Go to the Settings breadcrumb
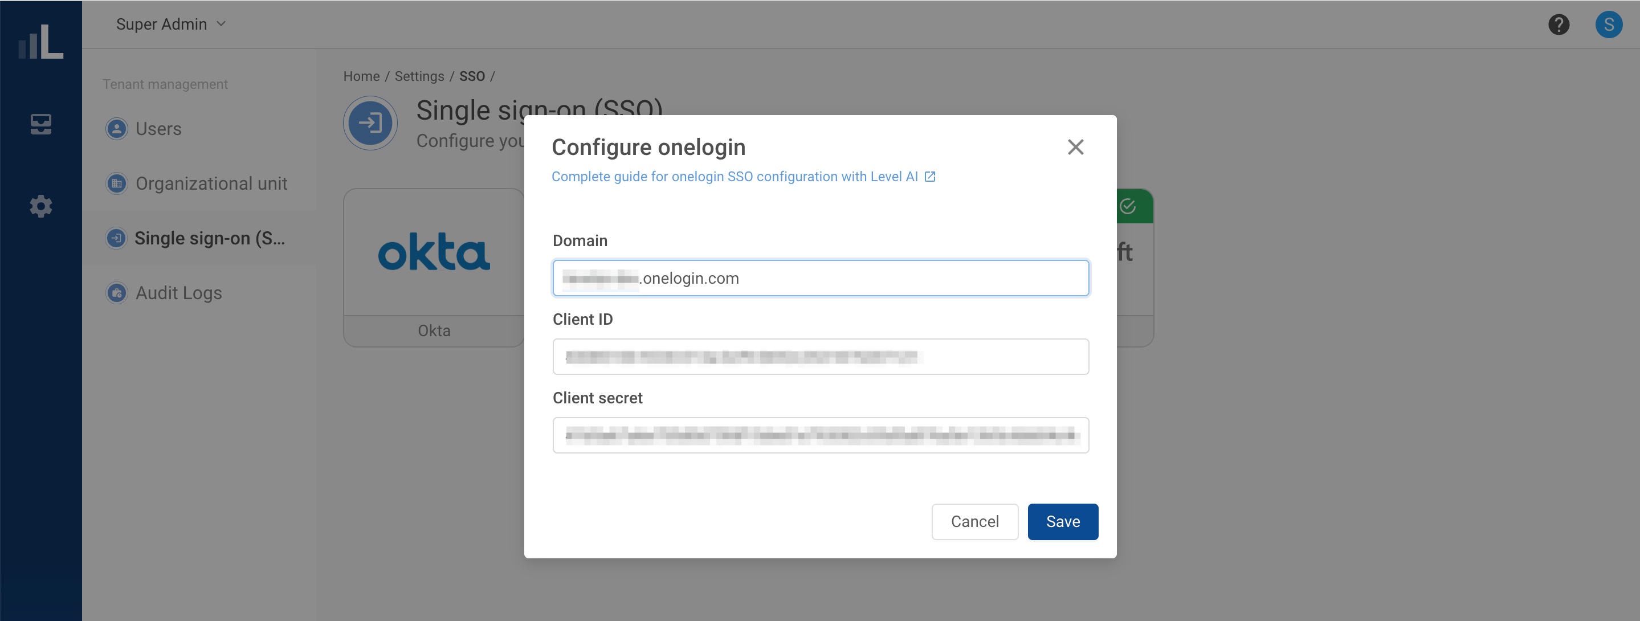The image size is (1640, 621). click(x=419, y=76)
